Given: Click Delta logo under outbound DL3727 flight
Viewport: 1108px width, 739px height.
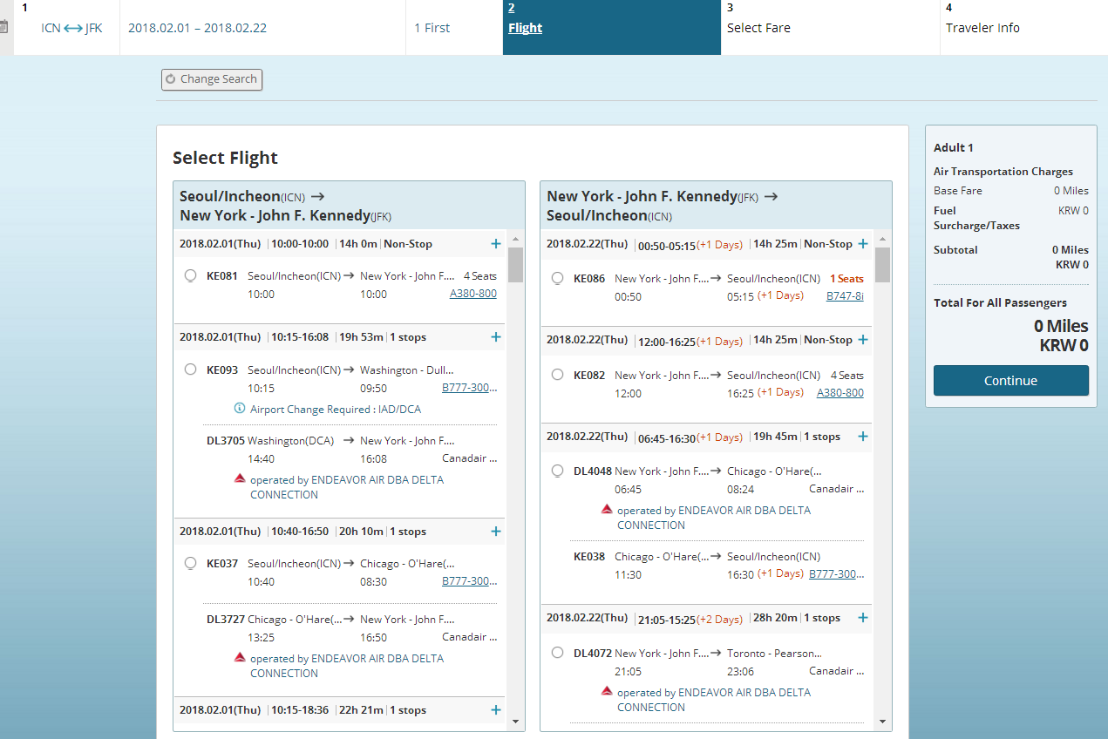Looking at the screenshot, I should tap(240, 657).
